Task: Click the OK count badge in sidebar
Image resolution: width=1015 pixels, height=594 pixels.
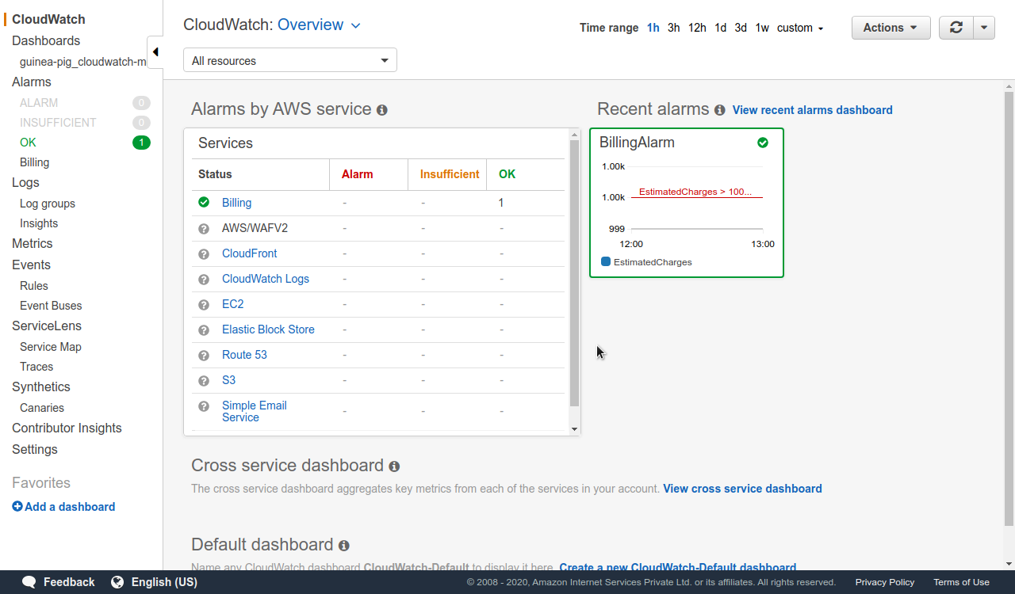Action: pyautogui.click(x=141, y=143)
